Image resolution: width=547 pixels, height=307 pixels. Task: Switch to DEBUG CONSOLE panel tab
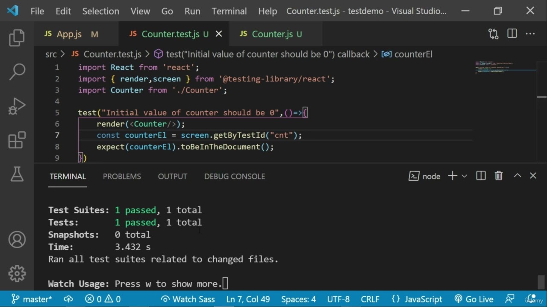(x=235, y=176)
